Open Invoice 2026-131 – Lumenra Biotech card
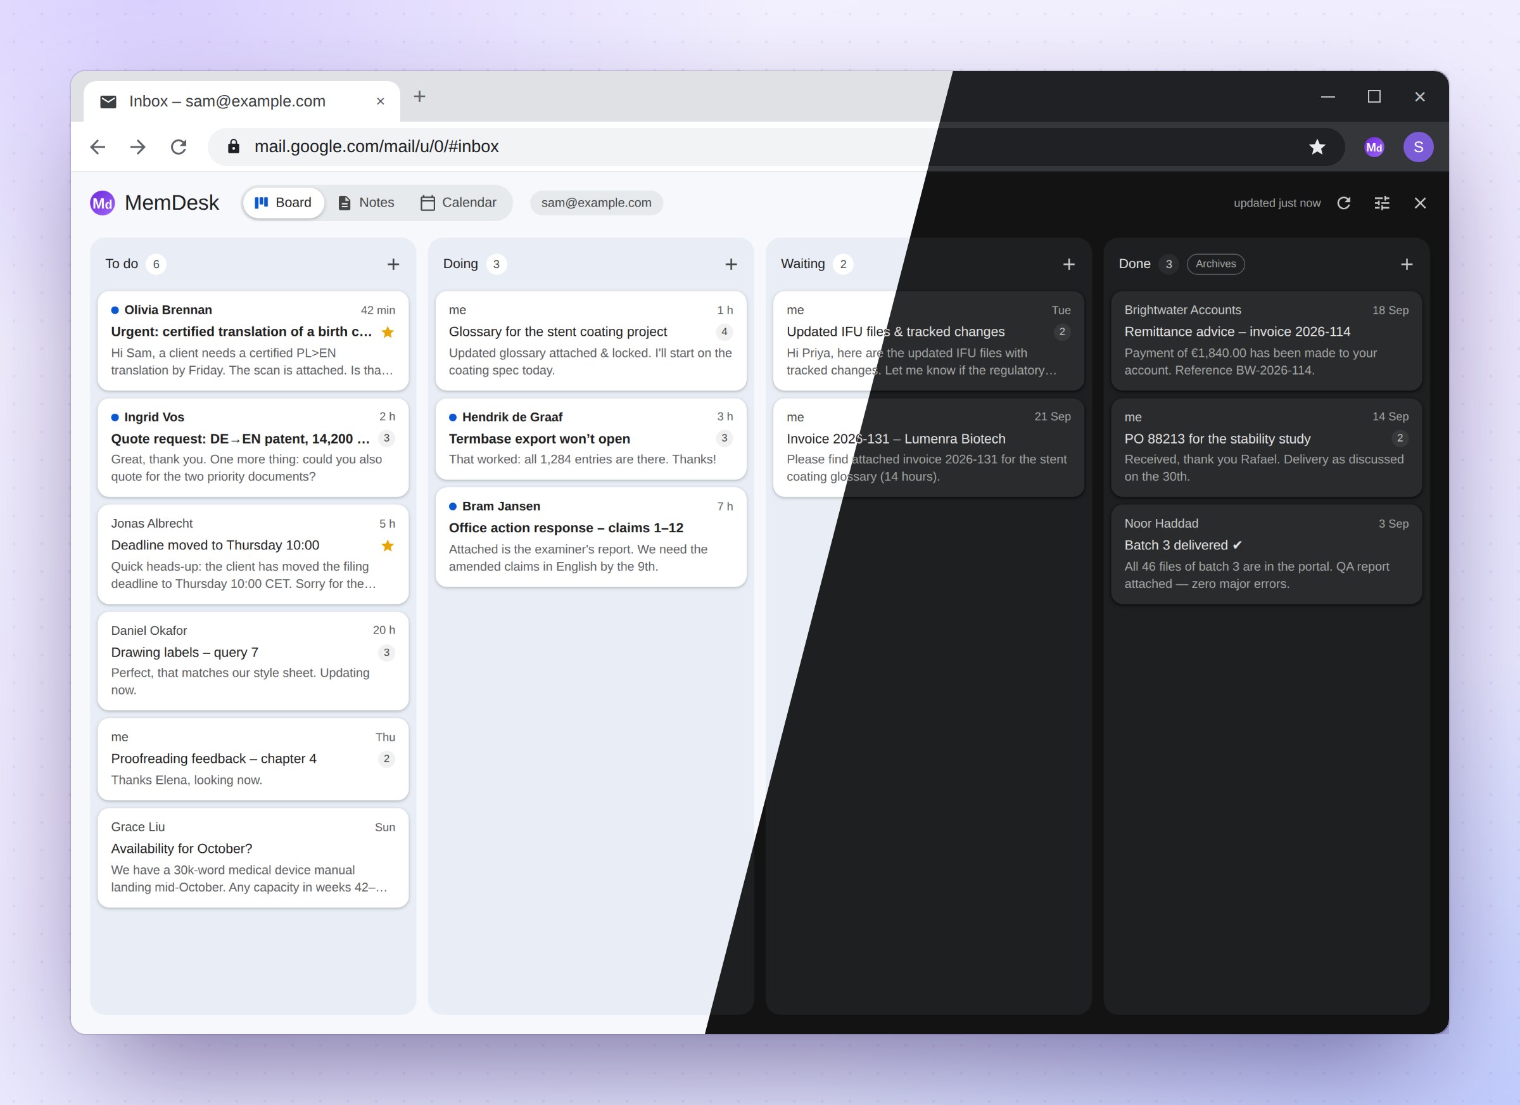The width and height of the screenshot is (1520, 1105). pyautogui.click(x=928, y=447)
